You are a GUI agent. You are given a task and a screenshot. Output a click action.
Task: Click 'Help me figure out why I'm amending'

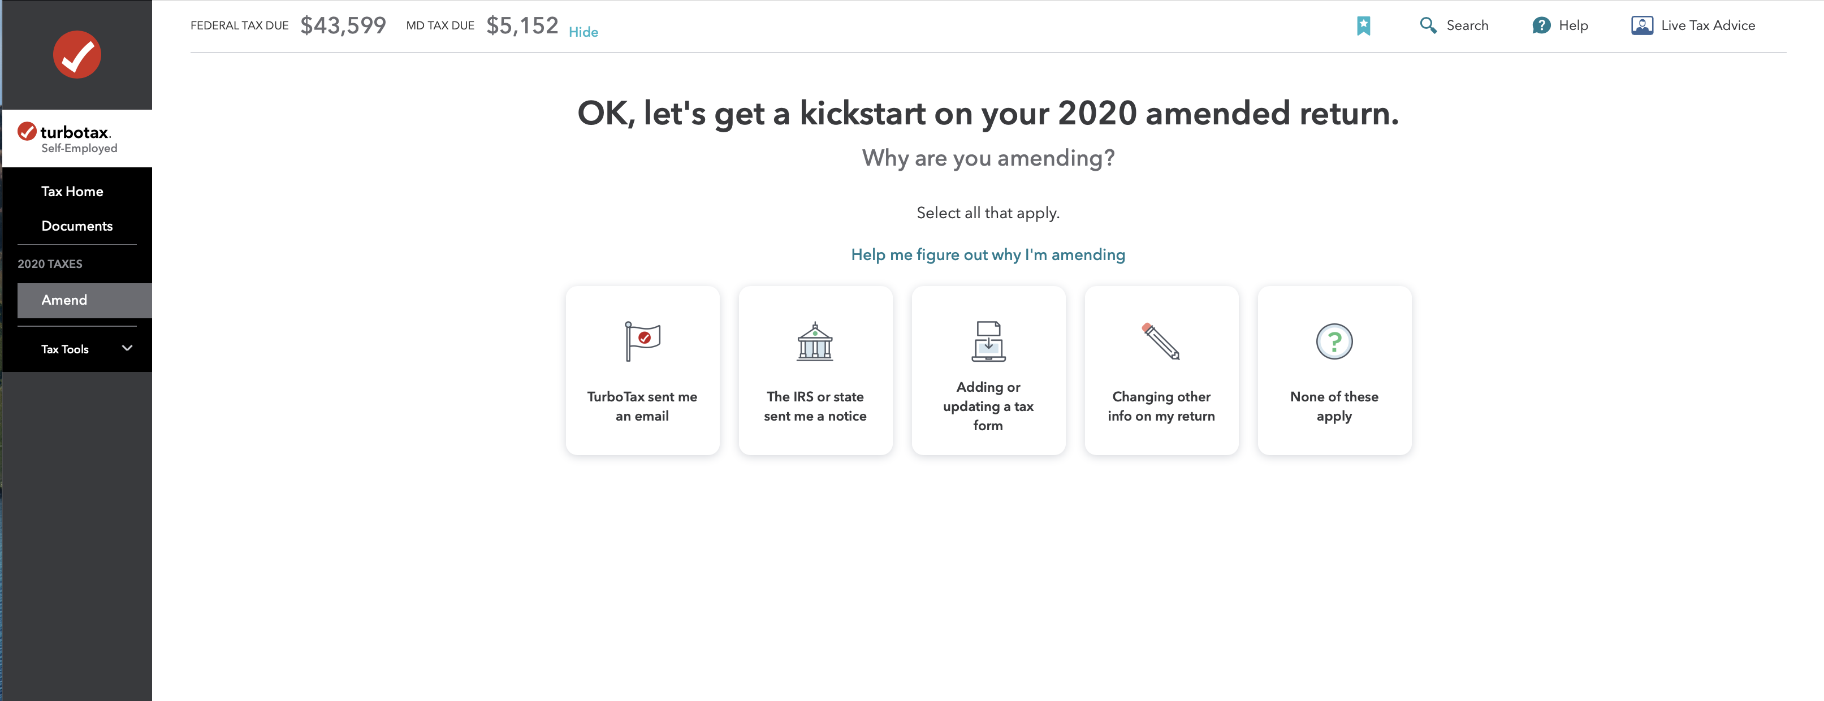click(988, 255)
